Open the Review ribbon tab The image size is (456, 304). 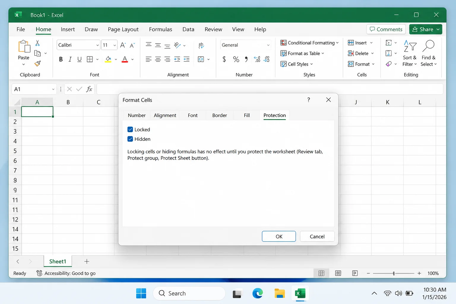pyautogui.click(x=213, y=29)
